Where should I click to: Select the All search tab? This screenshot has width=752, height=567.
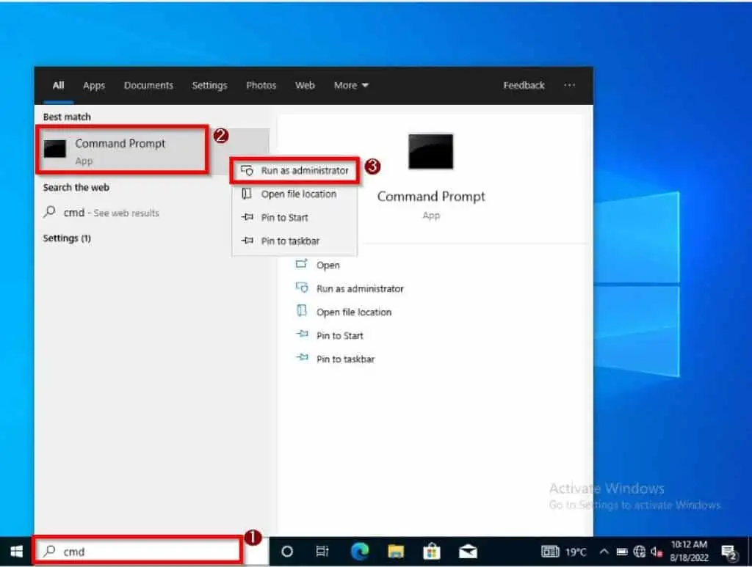(x=59, y=85)
